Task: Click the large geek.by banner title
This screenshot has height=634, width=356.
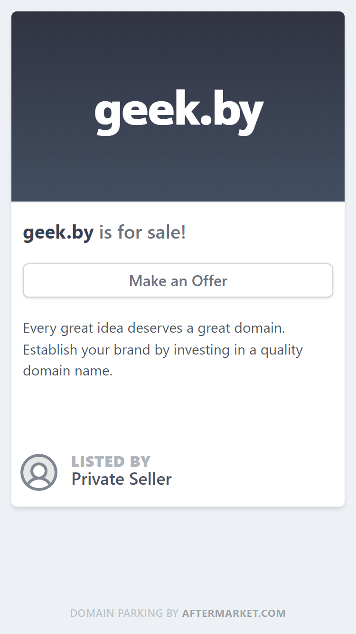Action: [x=178, y=112]
